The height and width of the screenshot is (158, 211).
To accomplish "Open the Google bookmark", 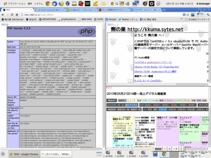I will click(111, 19).
